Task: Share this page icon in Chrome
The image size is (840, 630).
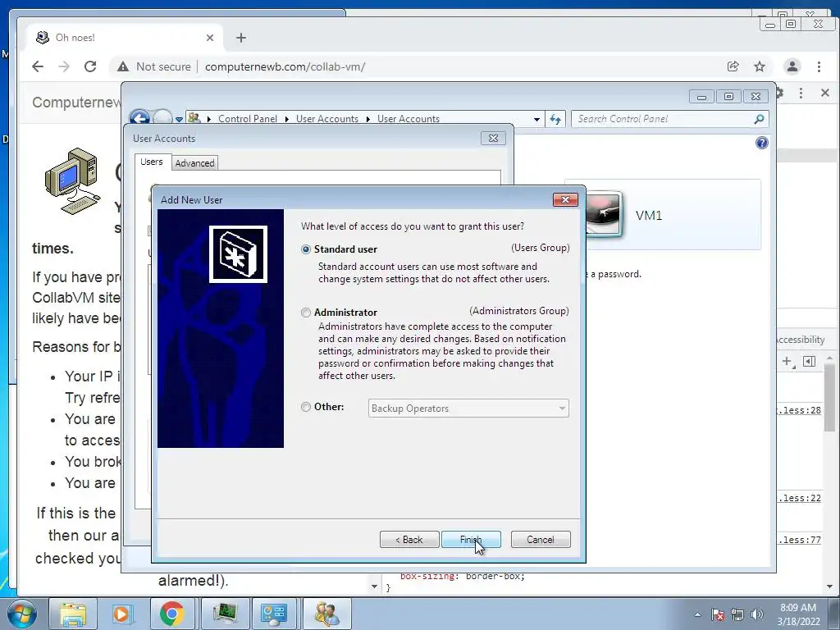Action: click(733, 66)
